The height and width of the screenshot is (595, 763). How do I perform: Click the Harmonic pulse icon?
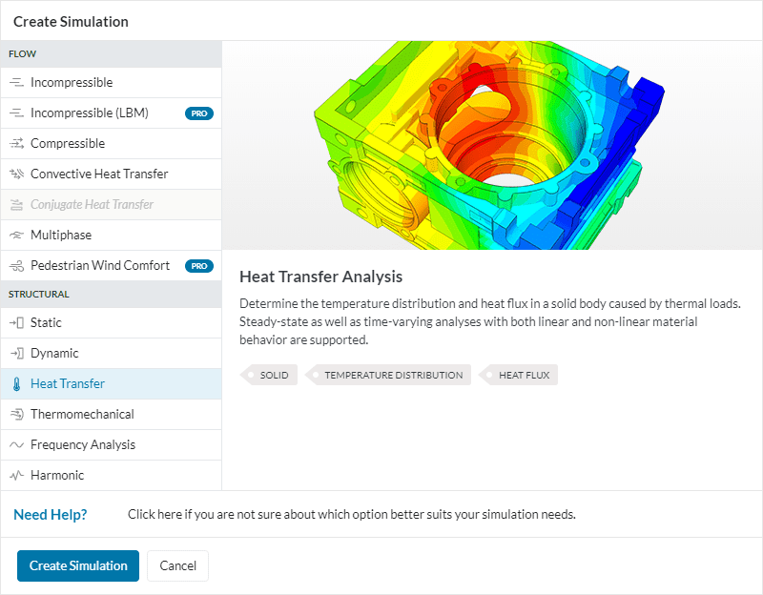[16, 476]
